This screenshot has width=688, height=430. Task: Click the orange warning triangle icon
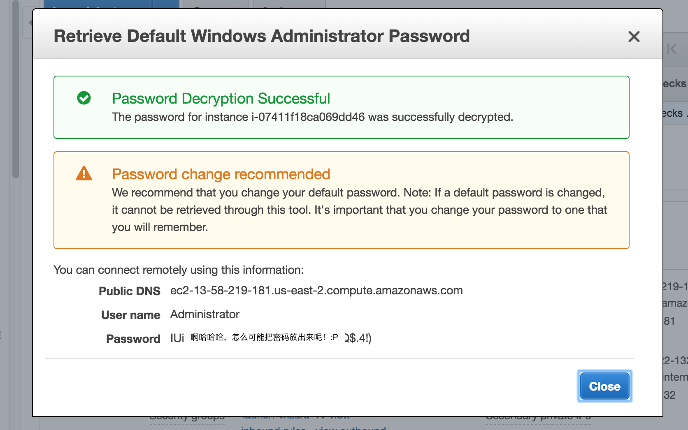[x=84, y=173]
